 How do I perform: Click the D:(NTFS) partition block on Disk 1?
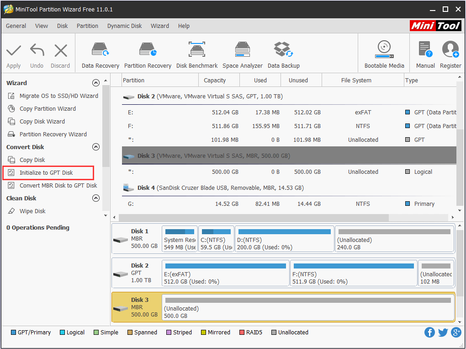click(x=284, y=239)
